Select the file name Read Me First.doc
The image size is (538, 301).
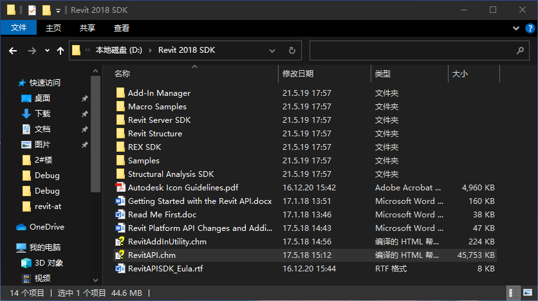[x=162, y=215]
